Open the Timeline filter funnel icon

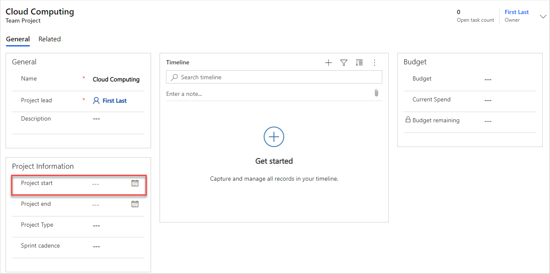tap(343, 63)
